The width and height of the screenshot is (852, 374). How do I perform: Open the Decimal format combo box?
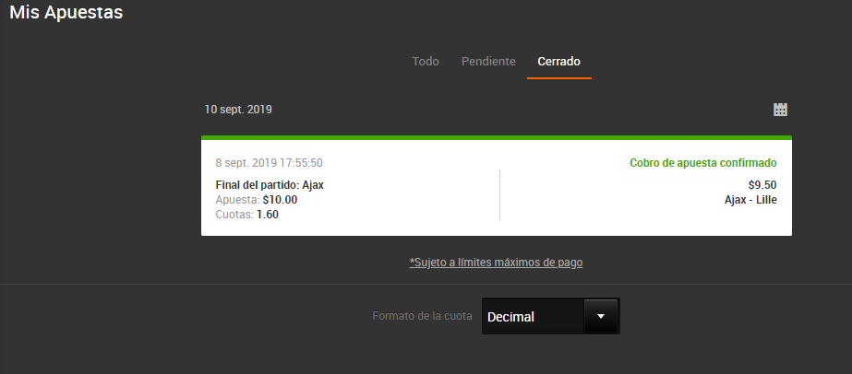551,316
